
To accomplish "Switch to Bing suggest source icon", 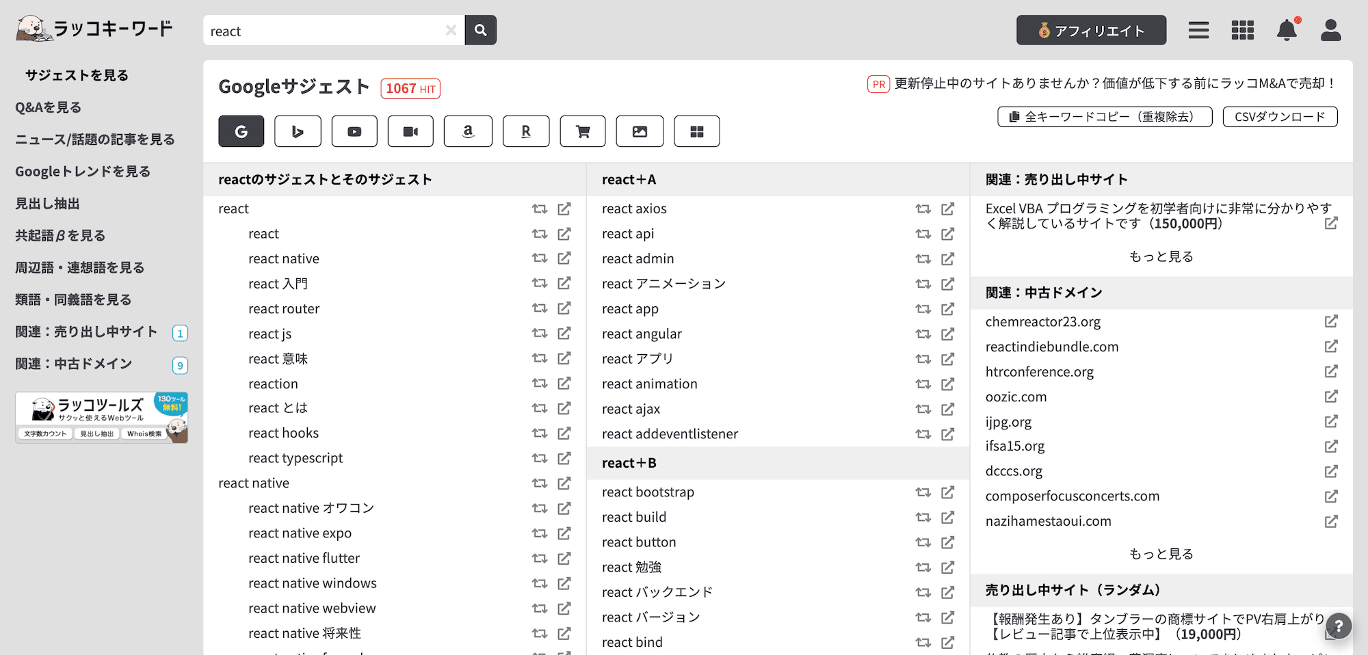I will pyautogui.click(x=298, y=131).
